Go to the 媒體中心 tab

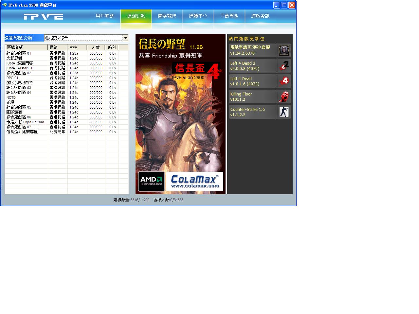(x=198, y=16)
